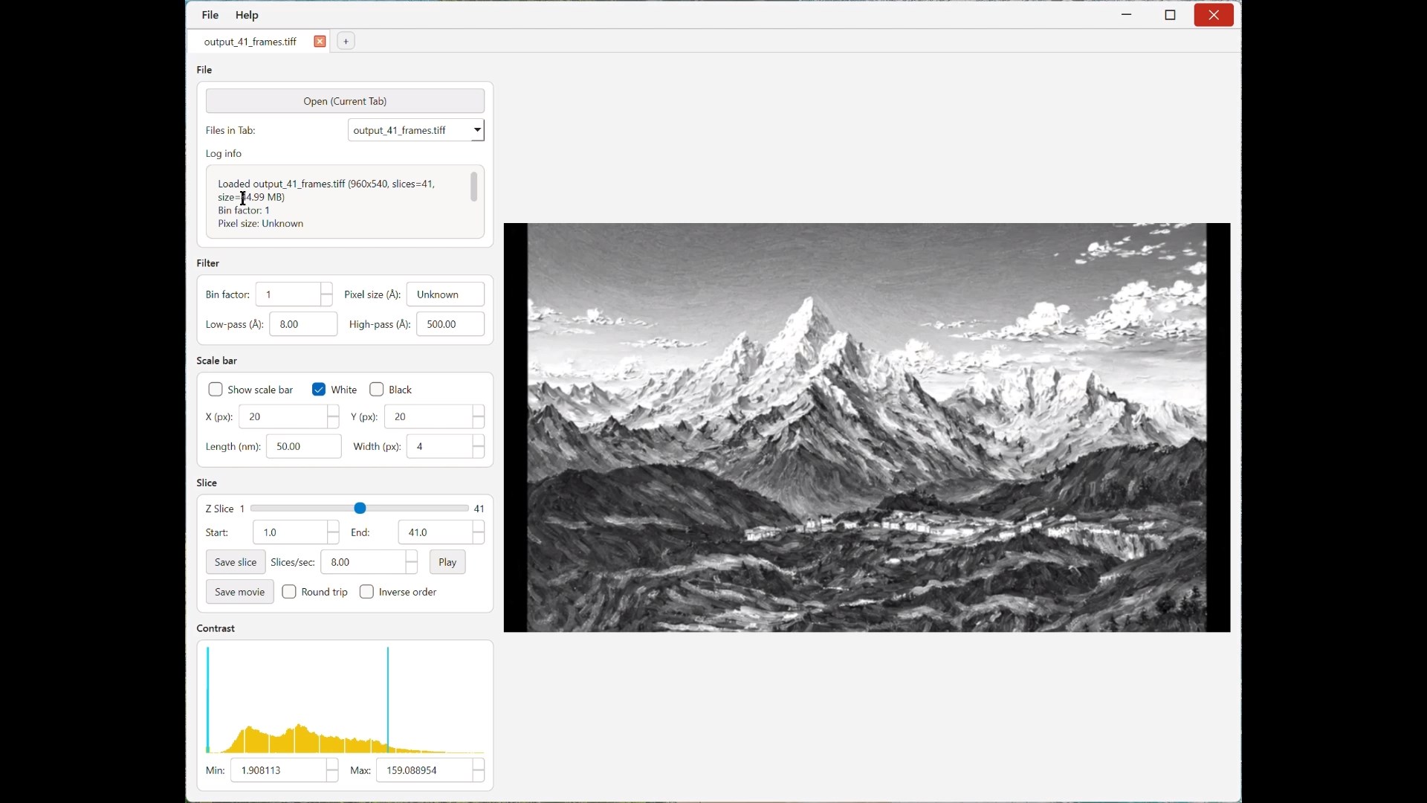
Task: Check the Black scale bar option
Action: 377,390
